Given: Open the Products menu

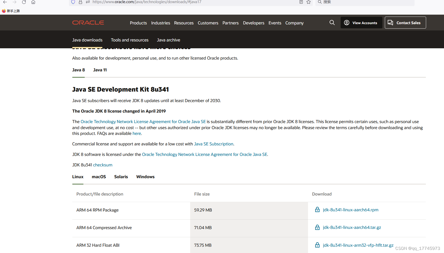Looking at the screenshot, I should 138,23.
